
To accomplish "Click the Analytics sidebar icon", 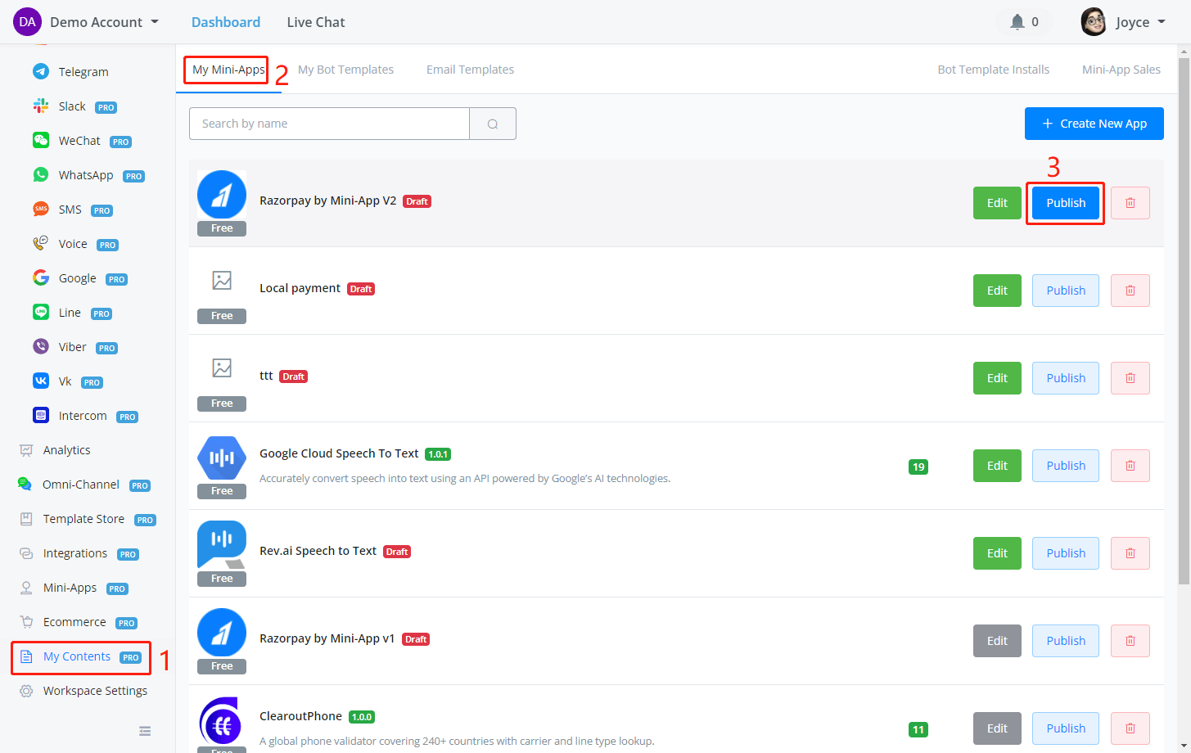I will [x=26, y=450].
